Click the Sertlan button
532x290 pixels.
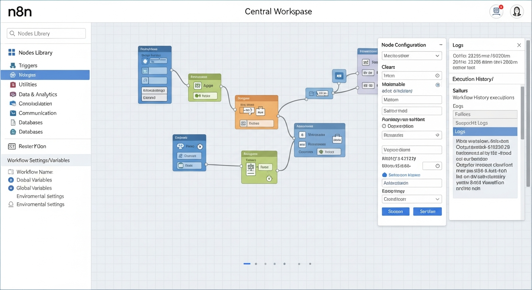click(427, 211)
